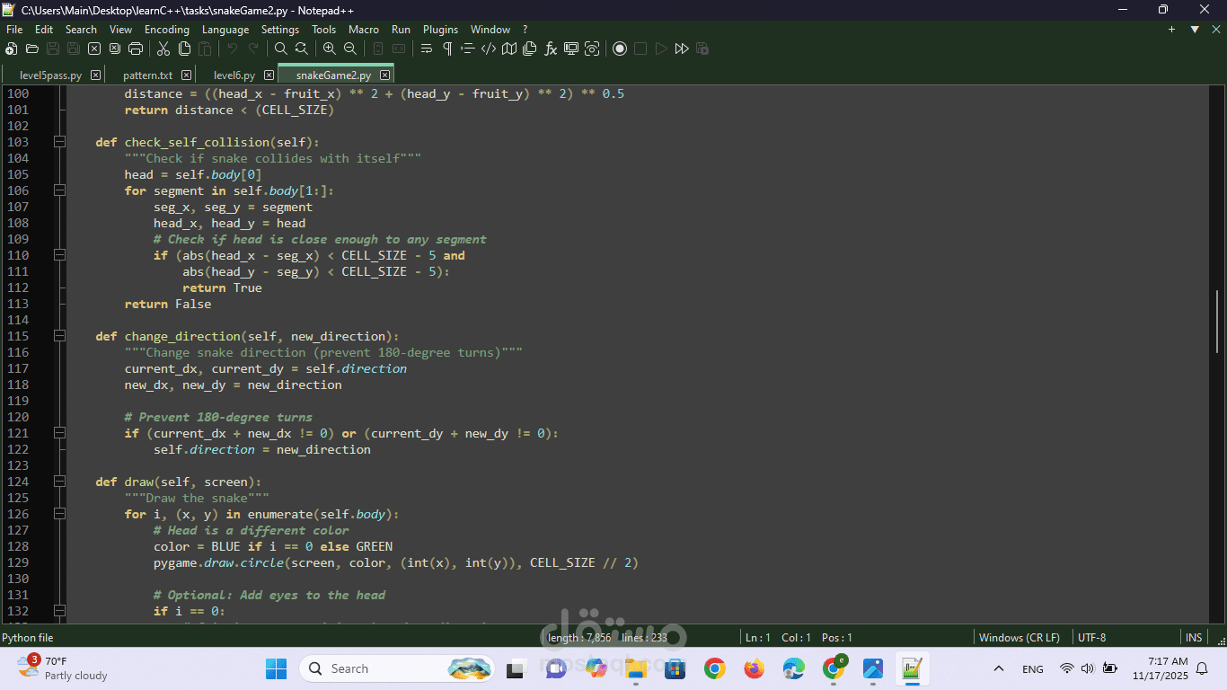This screenshot has height=690, width=1227.
Task: Close the pattern.txt tab with its X
Action: click(x=186, y=75)
